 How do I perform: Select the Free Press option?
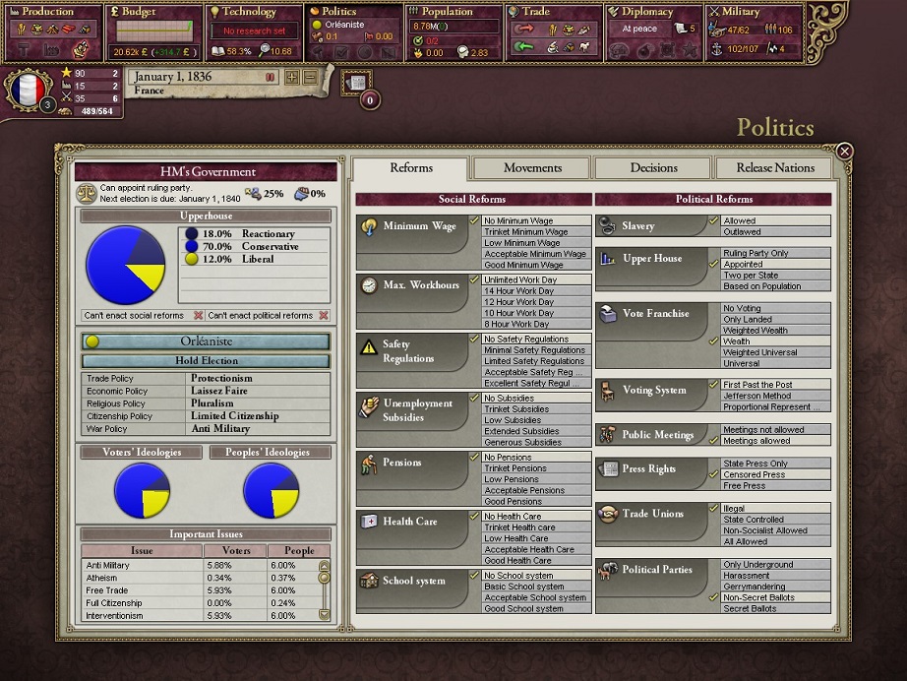(744, 486)
